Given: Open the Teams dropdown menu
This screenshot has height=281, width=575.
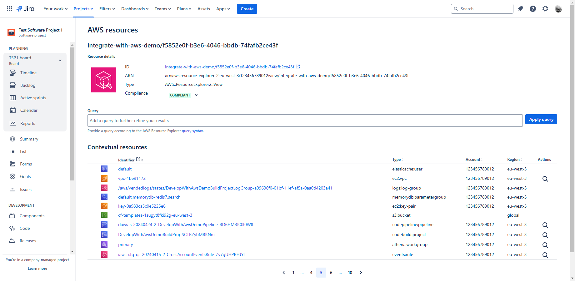Looking at the screenshot, I should [x=163, y=9].
